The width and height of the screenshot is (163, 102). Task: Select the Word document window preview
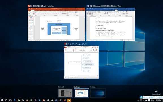click(x=111, y=24)
